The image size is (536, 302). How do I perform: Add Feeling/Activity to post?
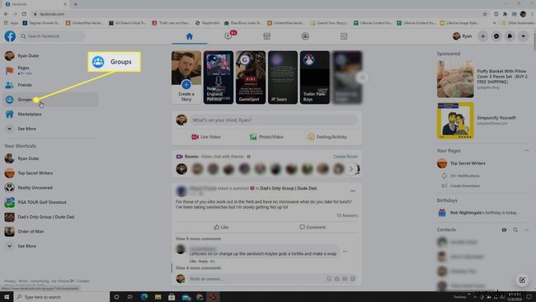pyautogui.click(x=327, y=137)
